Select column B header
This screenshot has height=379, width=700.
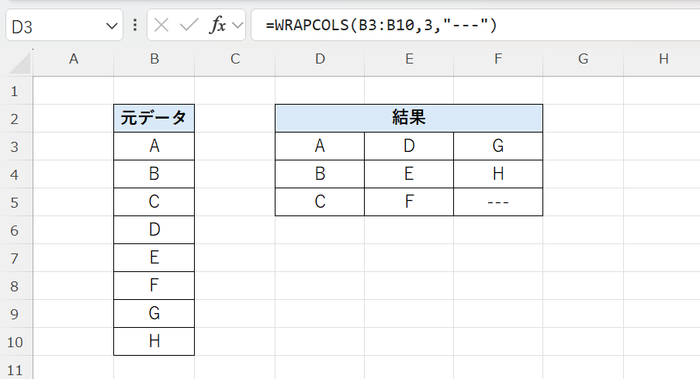click(154, 59)
